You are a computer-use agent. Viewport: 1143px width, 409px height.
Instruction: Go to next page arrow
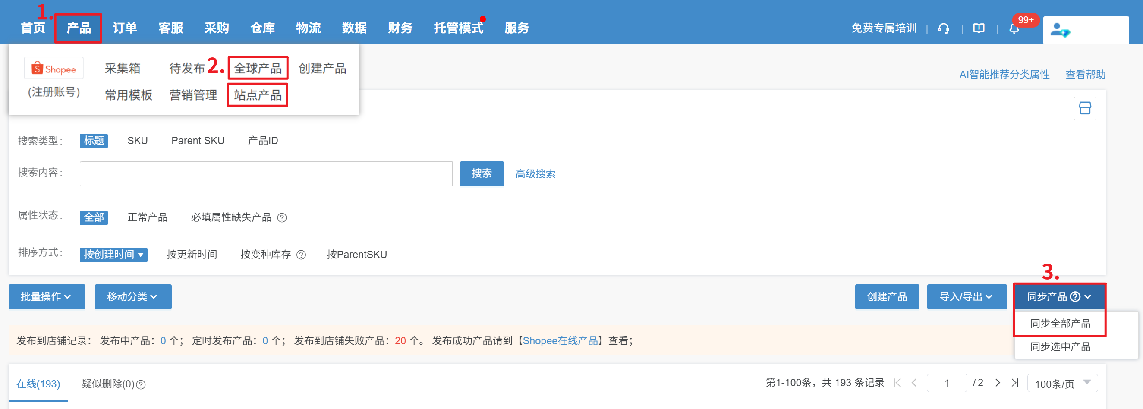pos(998,382)
